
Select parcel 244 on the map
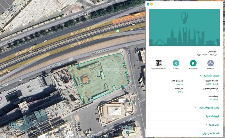tap(67, 89)
